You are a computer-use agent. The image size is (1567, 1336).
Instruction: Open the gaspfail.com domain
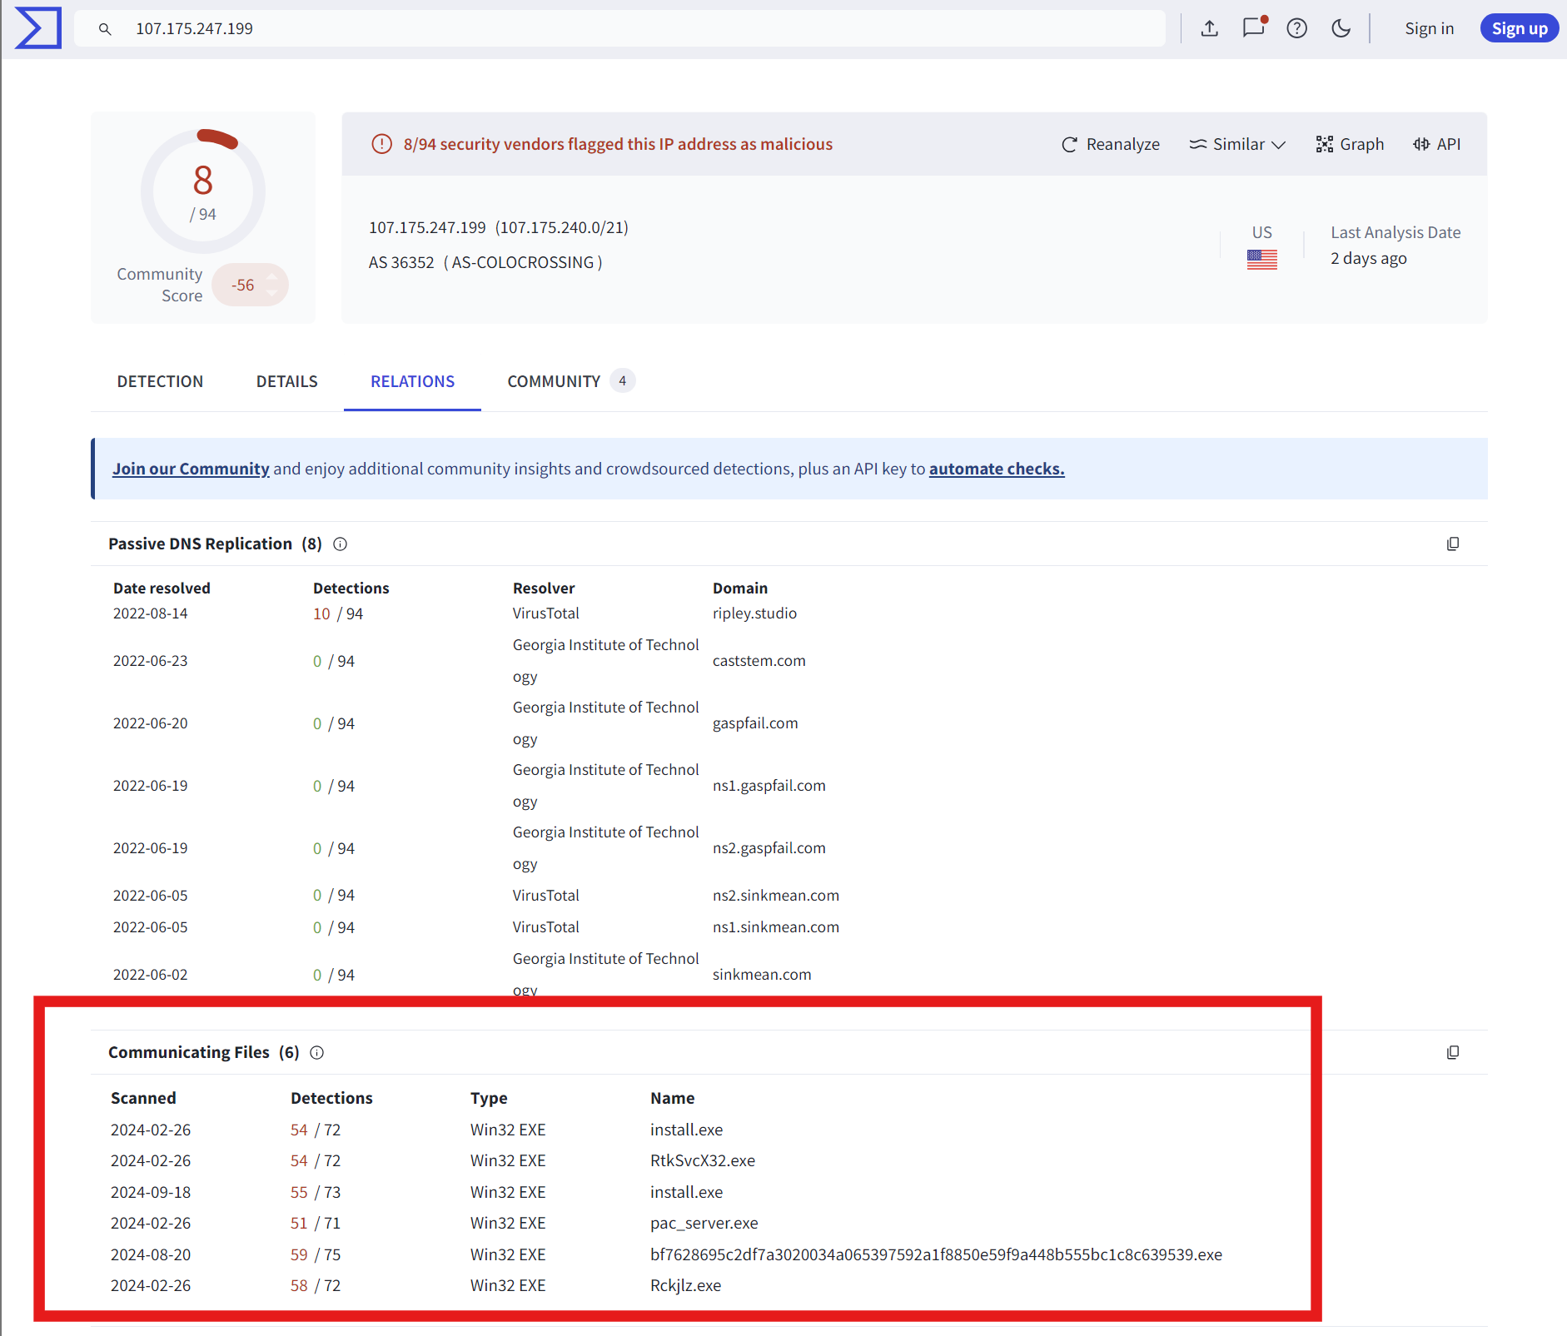coord(755,723)
